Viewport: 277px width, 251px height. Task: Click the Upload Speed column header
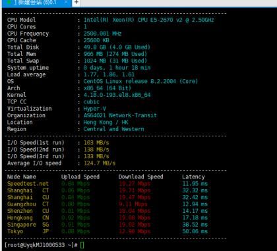(x=80, y=177)
